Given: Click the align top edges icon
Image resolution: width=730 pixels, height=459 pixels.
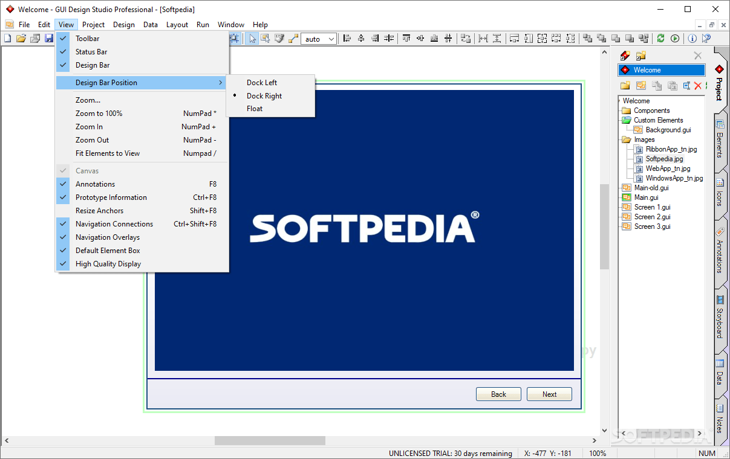Looking at the screenshot, I should pyautogui.click(x=406, y=39).
